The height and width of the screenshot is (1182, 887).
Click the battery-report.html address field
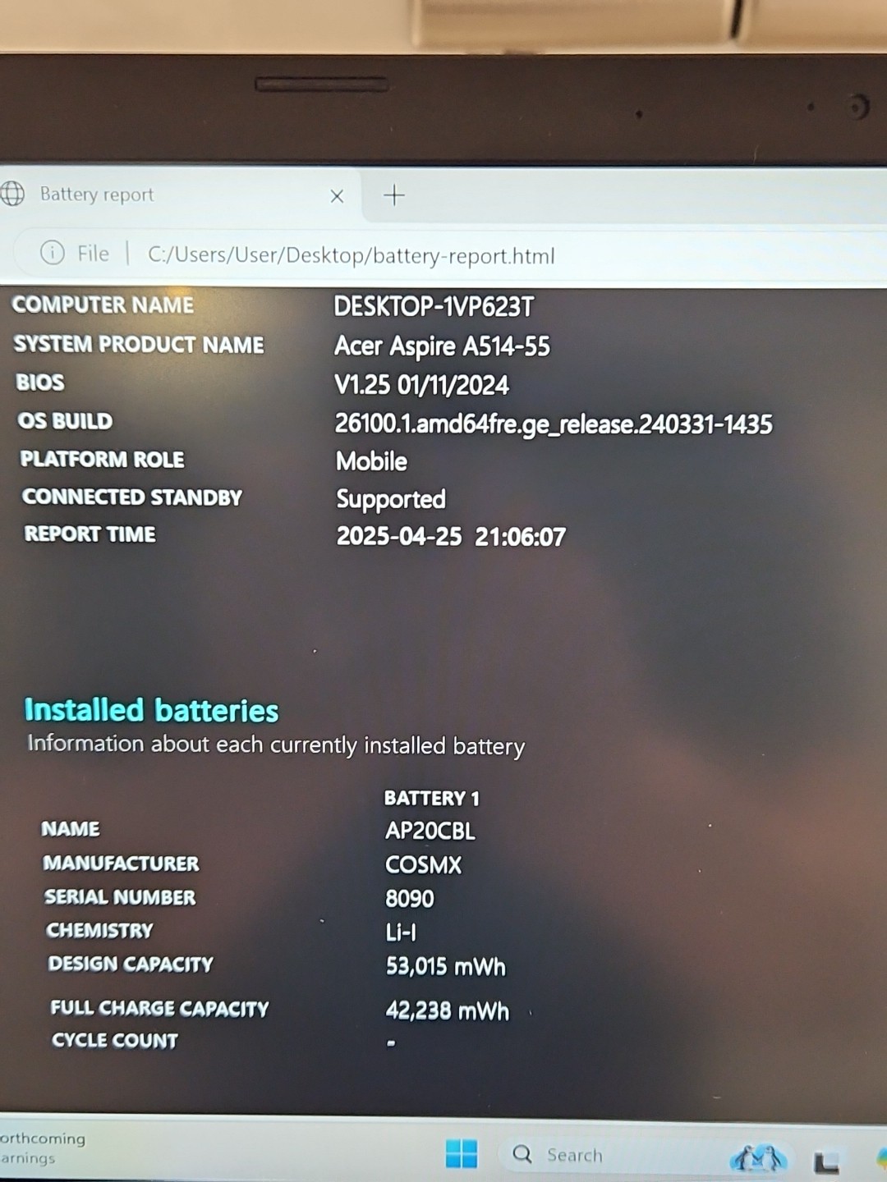point(352,255)
